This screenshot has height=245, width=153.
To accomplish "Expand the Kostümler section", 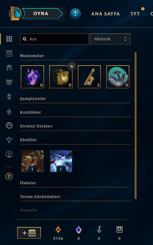I will click(75, 112).
